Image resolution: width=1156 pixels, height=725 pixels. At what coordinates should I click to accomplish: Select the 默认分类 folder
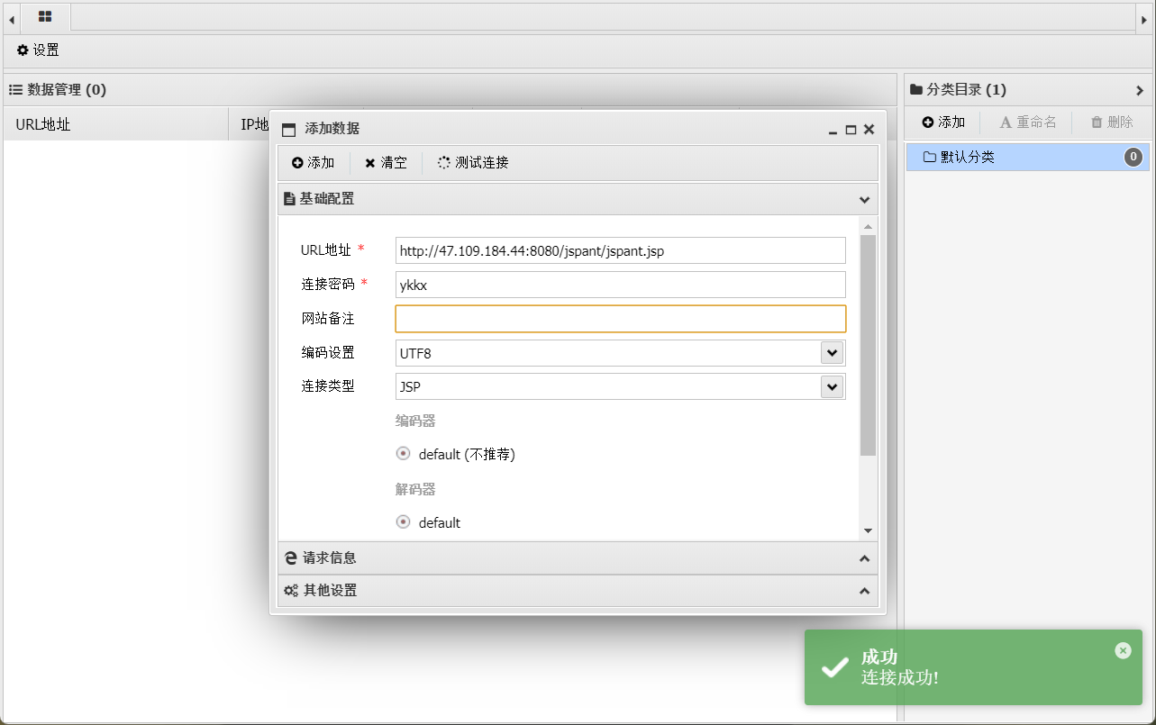pos(1028,158)
